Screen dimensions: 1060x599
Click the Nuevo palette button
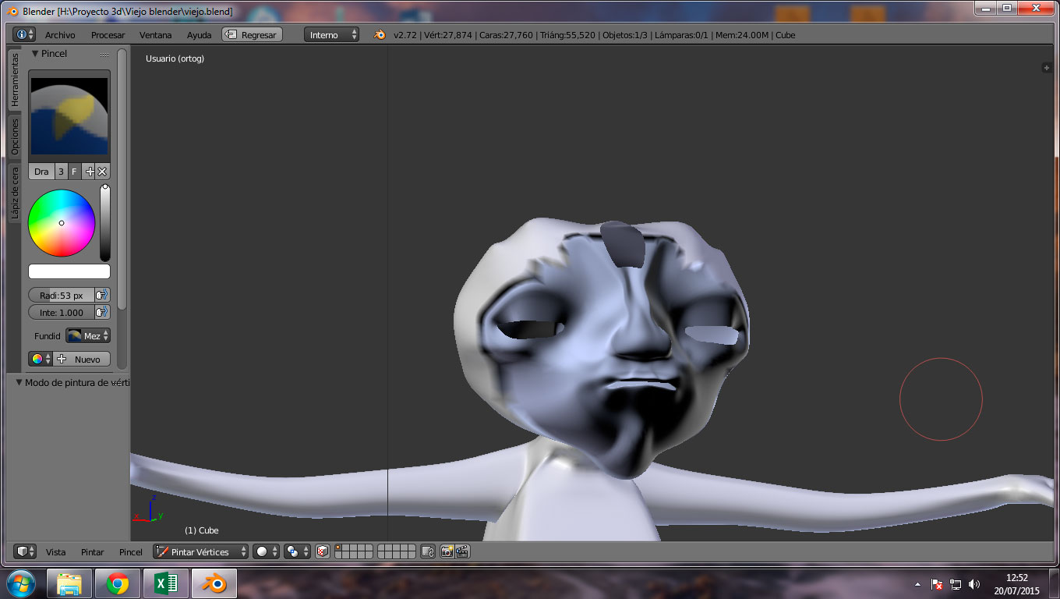coord(82,359)
